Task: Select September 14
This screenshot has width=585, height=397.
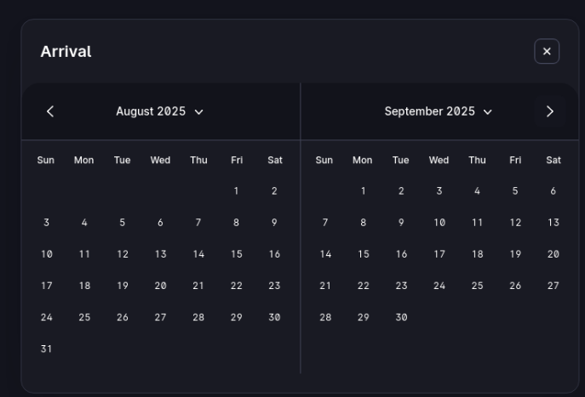Action: 325,254
